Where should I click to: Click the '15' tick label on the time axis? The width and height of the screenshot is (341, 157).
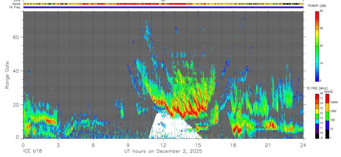point(198,145)
